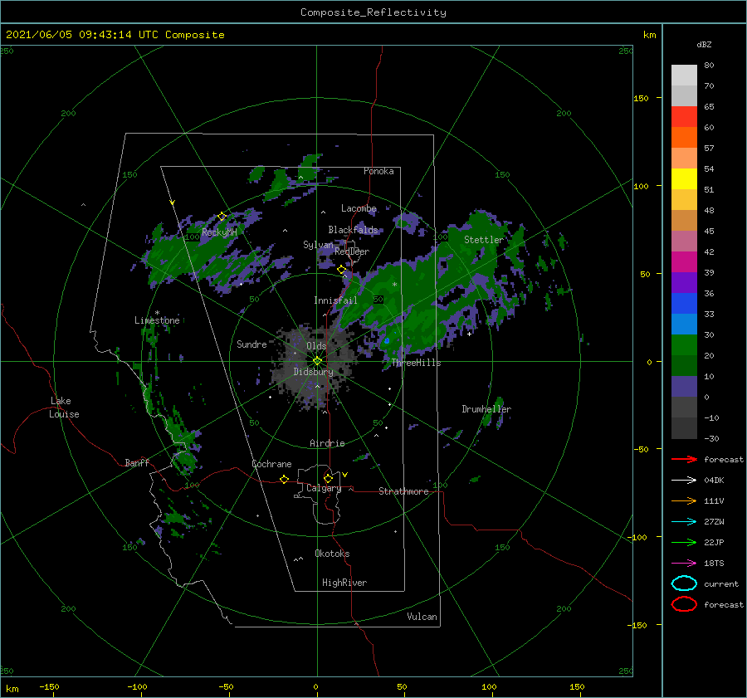
Task: Click the current legend label
Action: tap(721, 583)
